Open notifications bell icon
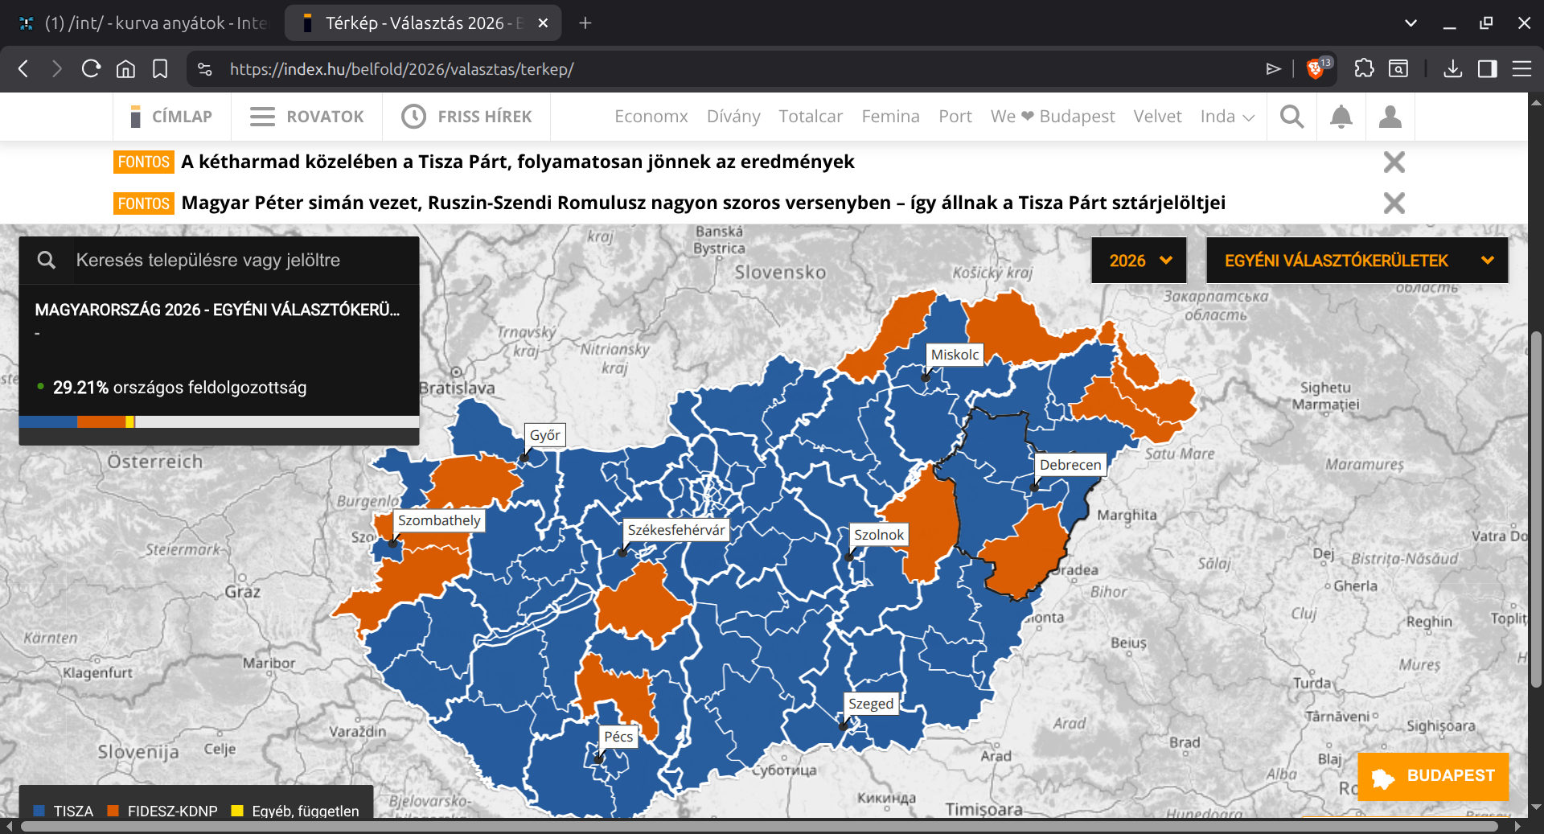The image size is (1544, 834). pos(1341,117)
